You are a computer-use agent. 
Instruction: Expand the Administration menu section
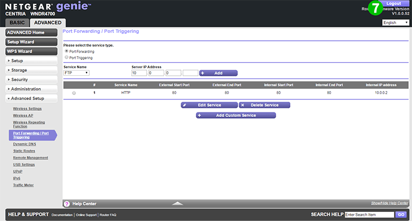31,89
